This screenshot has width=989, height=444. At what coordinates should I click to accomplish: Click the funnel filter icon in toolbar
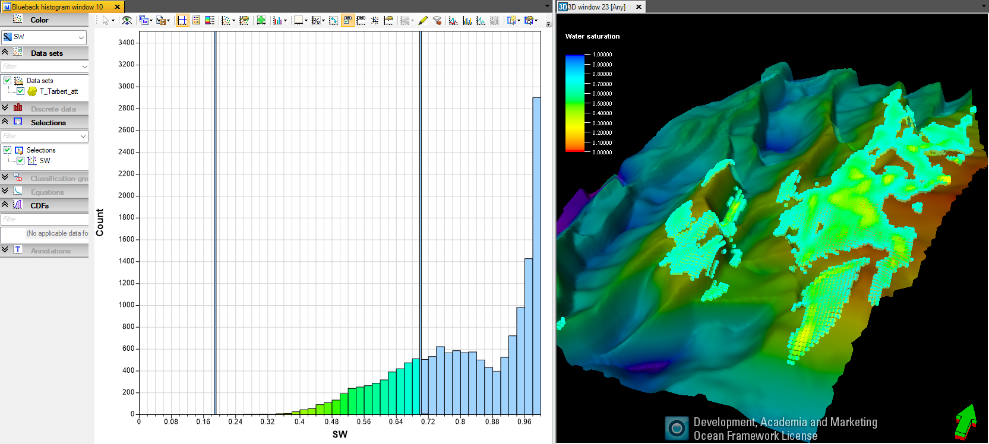437,20
